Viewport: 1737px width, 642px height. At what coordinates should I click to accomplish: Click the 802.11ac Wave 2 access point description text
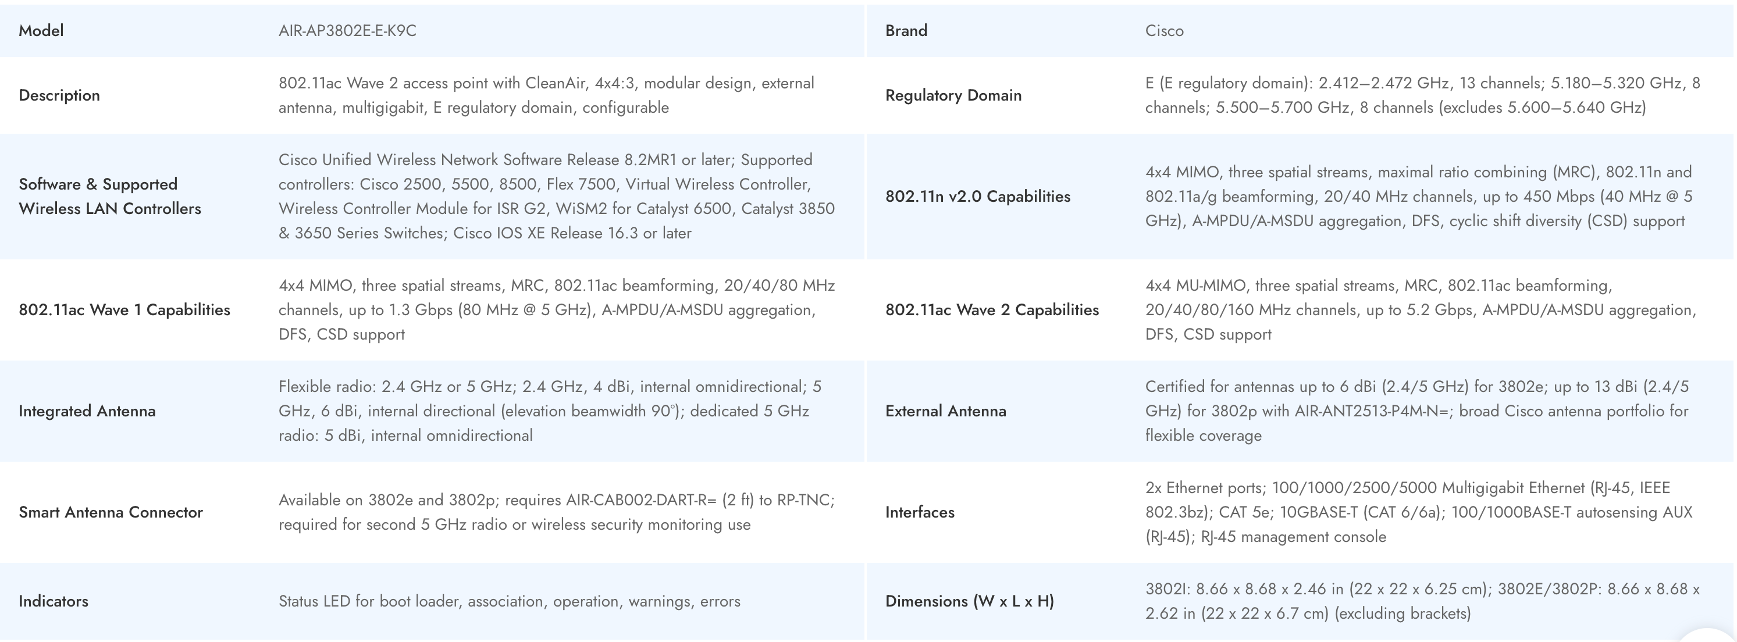[x=546, y=95]
